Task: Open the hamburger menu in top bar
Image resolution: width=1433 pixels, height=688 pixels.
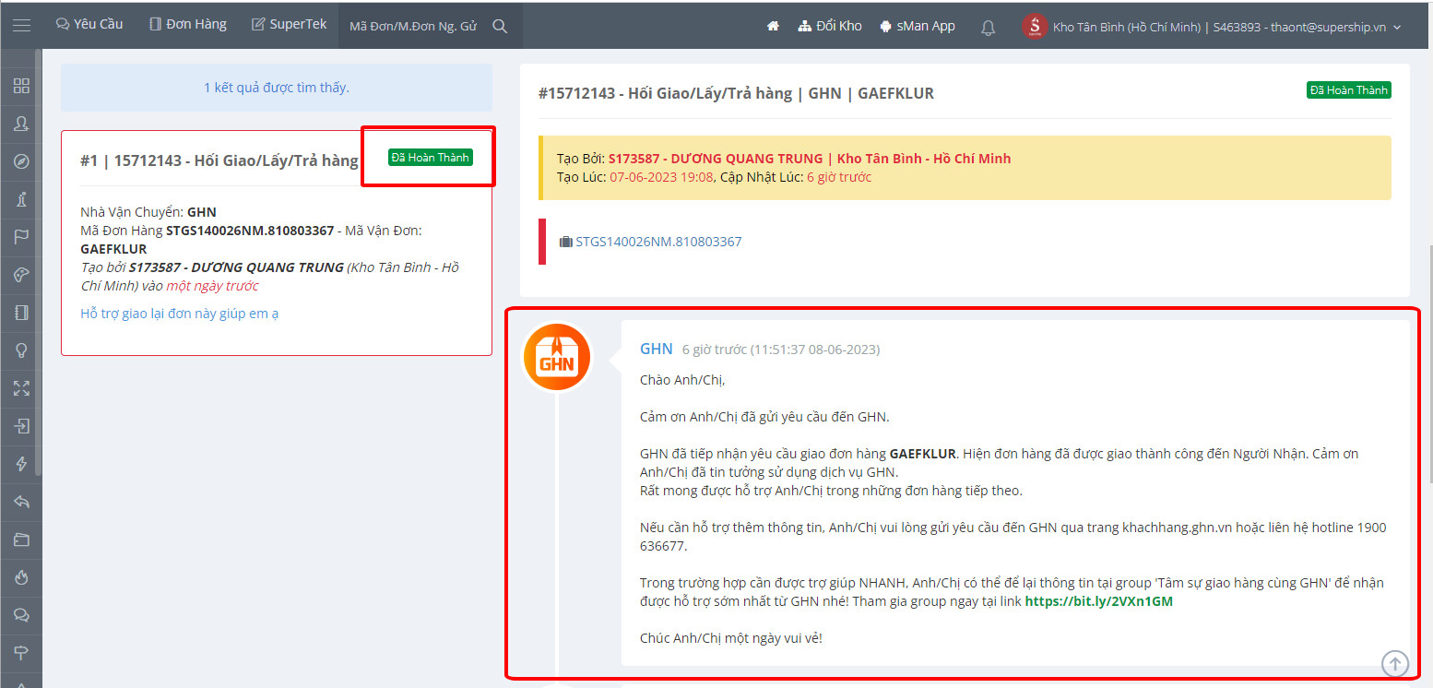Action: click(21, 26)
